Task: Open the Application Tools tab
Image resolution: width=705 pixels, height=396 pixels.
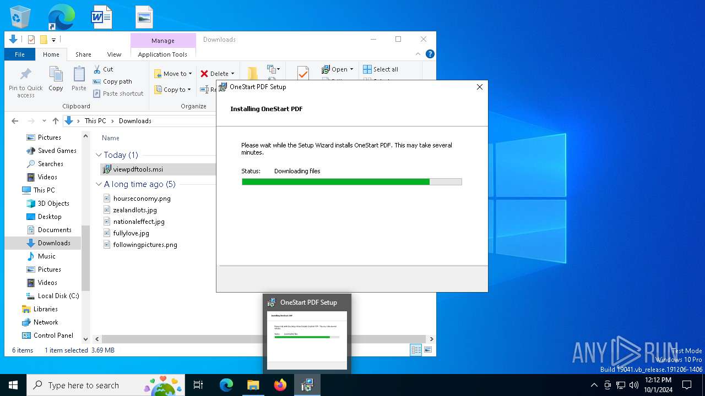Action: point(162,54)
